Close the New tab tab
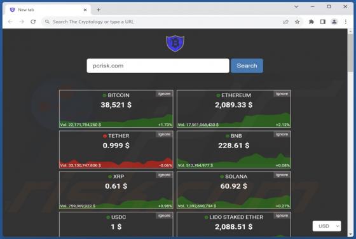 85,10
